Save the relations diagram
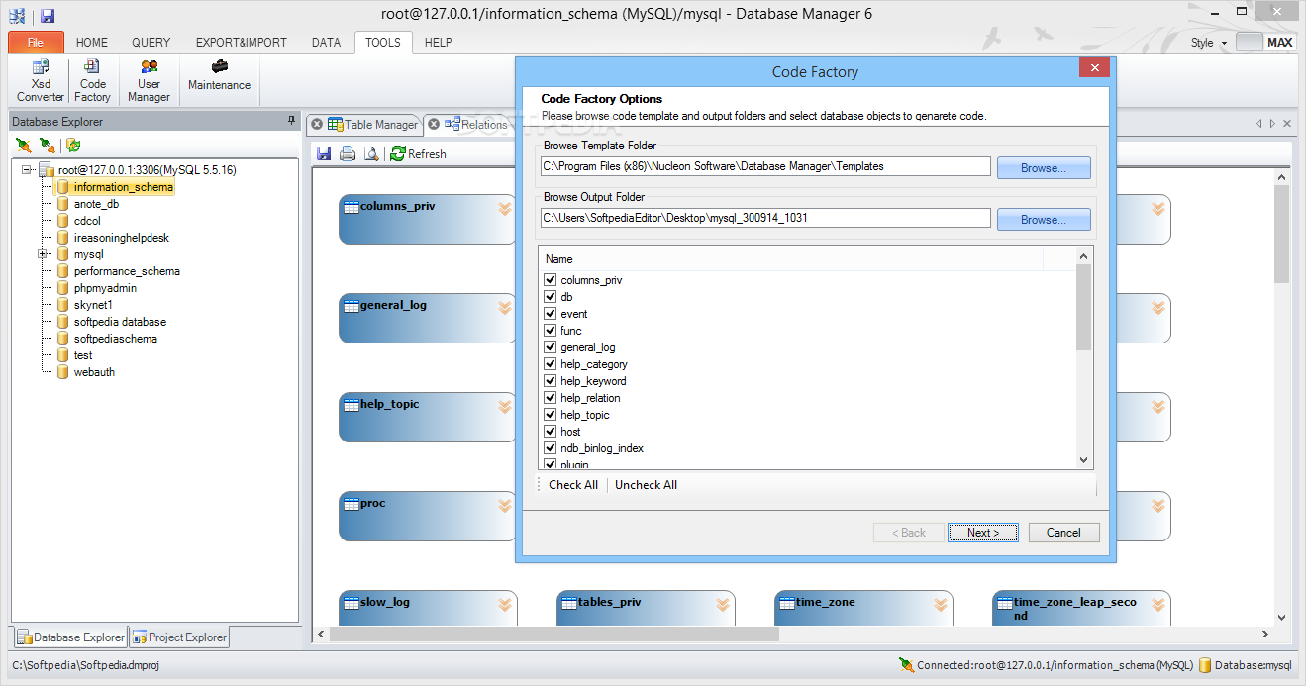The image size is (1306, 686). click(323, 153)
